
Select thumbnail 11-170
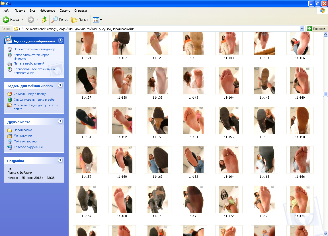pos(157,199)
